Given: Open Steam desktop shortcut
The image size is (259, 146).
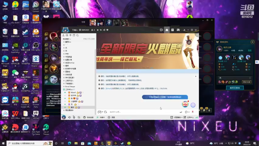Looking at the screenshot, I should tap(26, 33).
